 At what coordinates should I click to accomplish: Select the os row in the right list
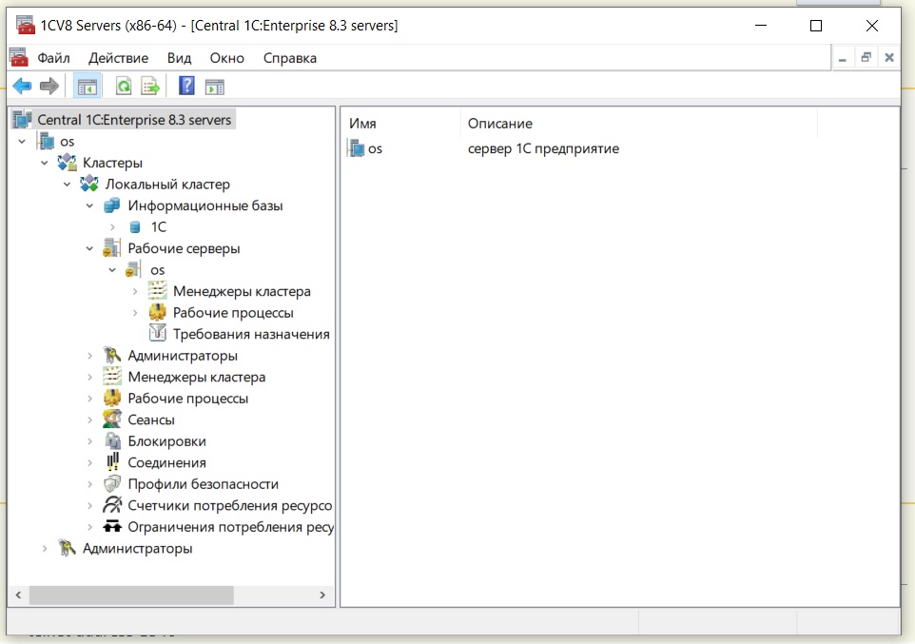366,148
